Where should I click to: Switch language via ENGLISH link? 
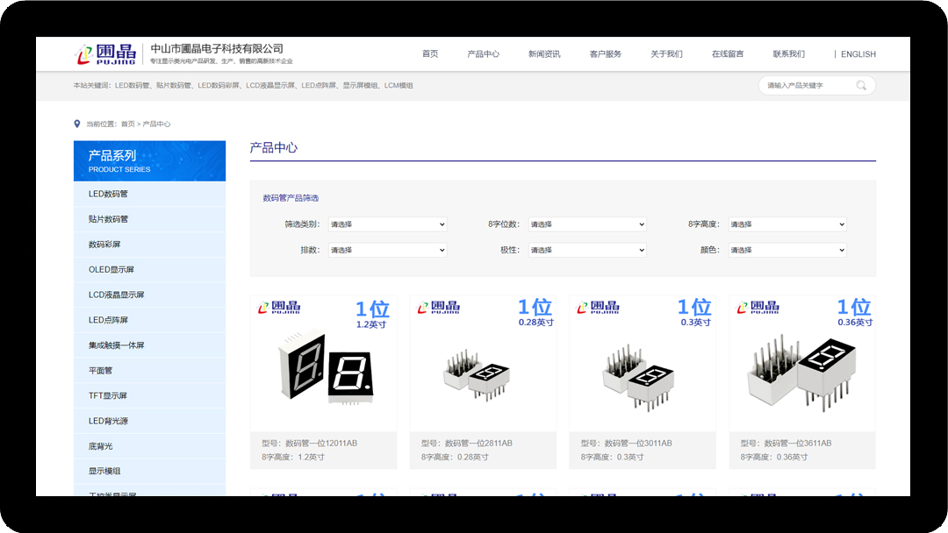[858, 54]
